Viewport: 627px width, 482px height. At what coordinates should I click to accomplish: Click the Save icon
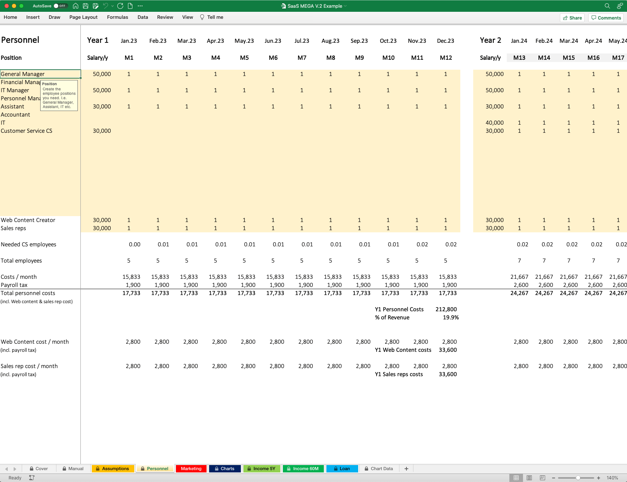86,6
